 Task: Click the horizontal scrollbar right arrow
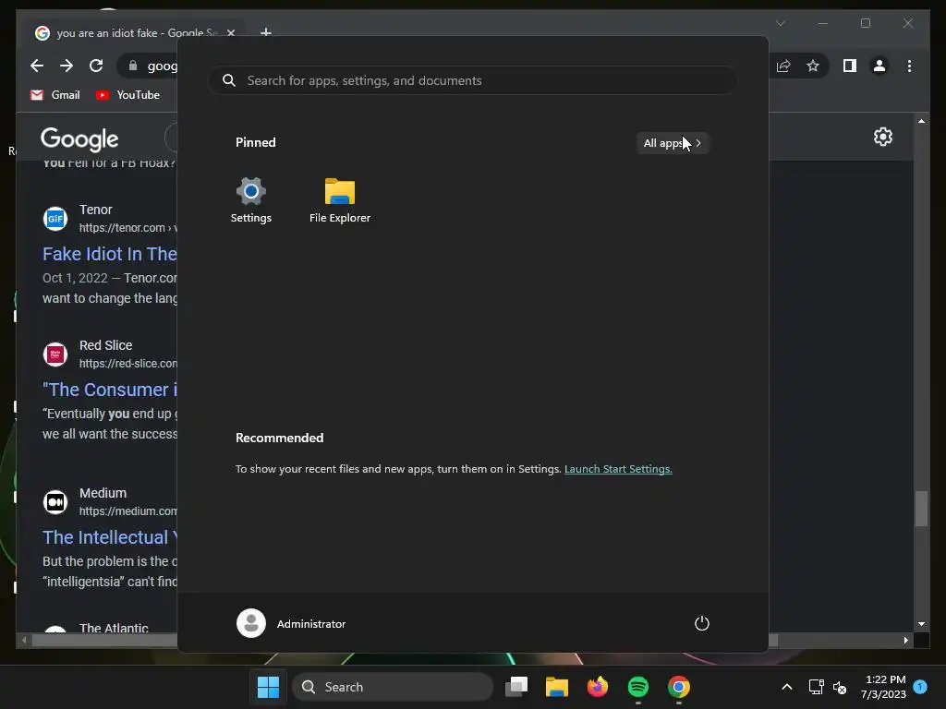coord(905,641)
